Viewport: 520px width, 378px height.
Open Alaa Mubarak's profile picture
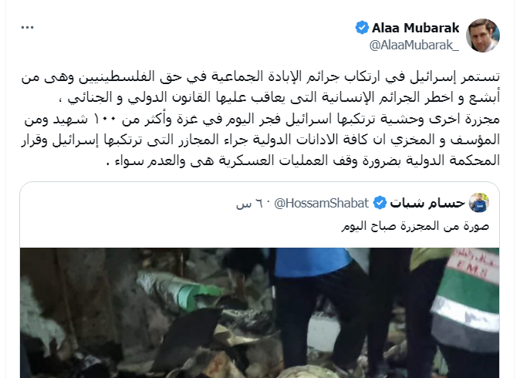tap(483, 35)
